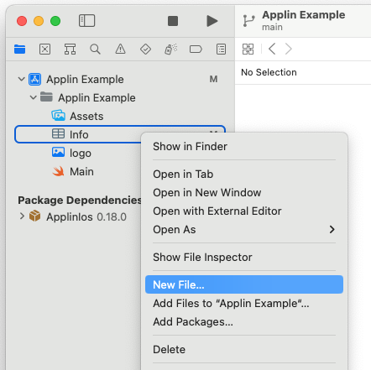The width and height of the screenshot is (371, 370).
Task: Toggle the navigator sidebar button
Action: pos(86,21)
